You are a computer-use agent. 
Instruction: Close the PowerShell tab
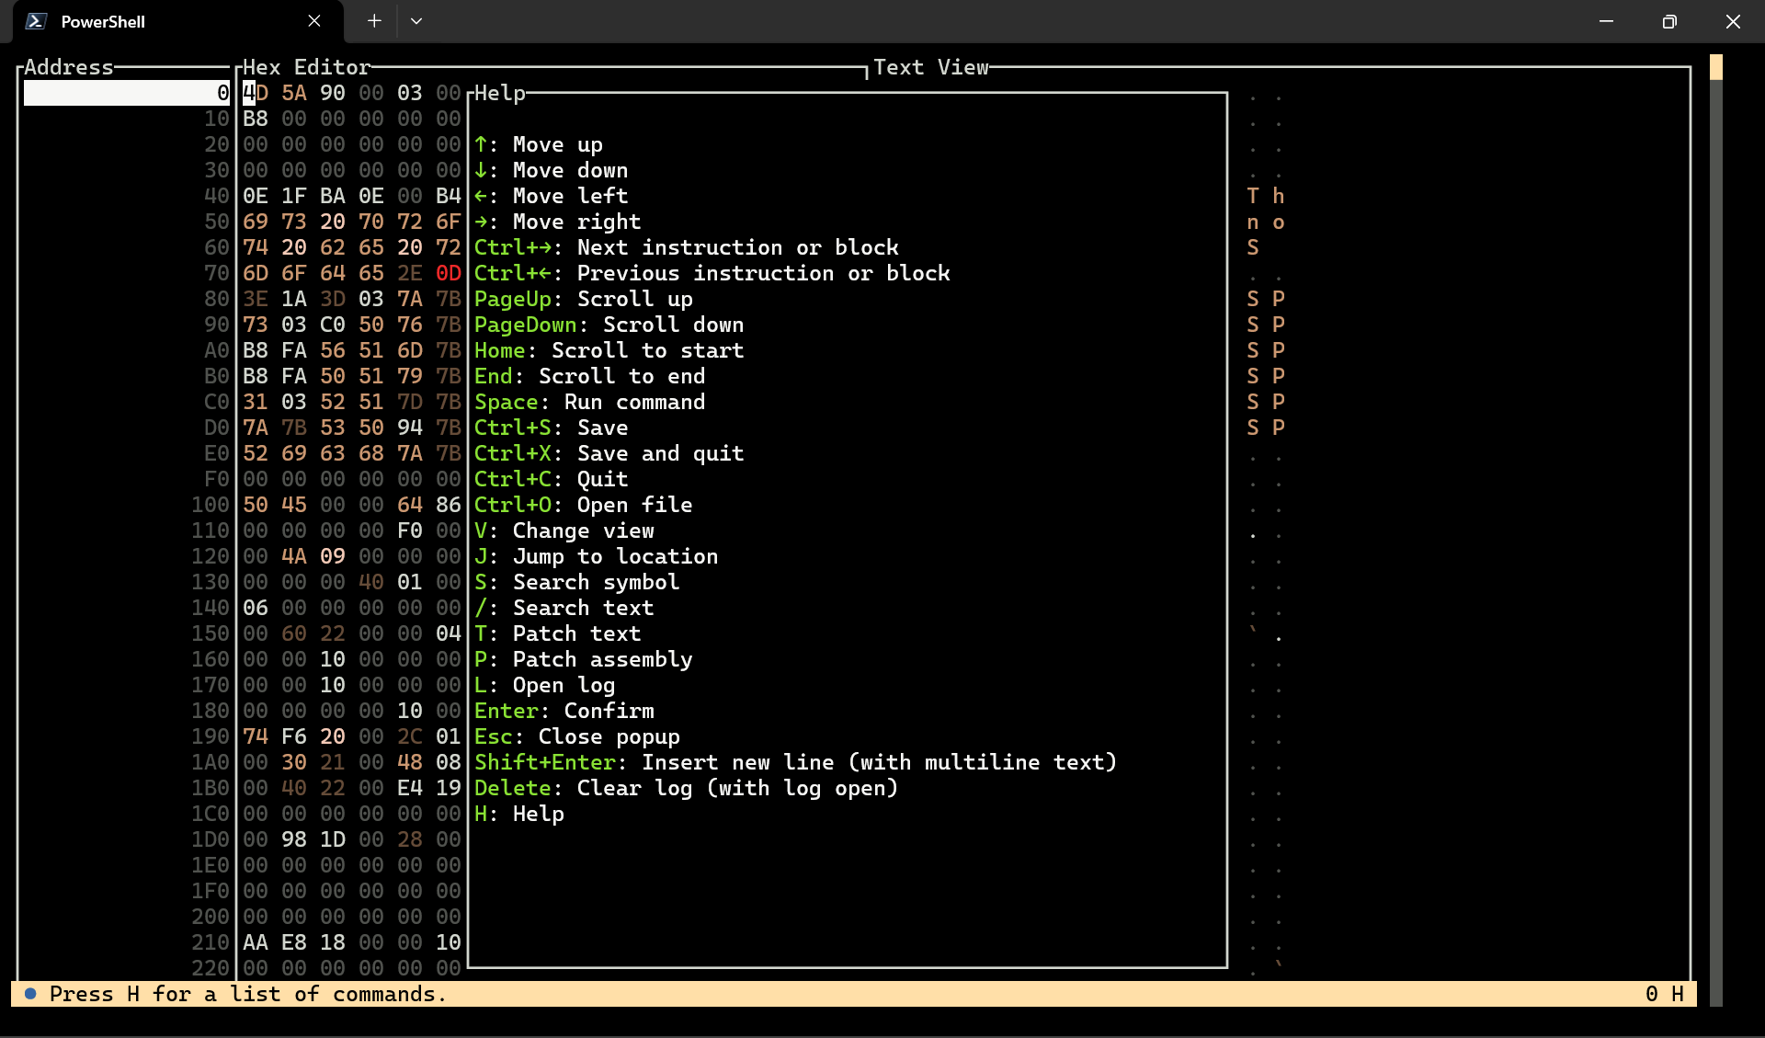[x=314, y=21]
